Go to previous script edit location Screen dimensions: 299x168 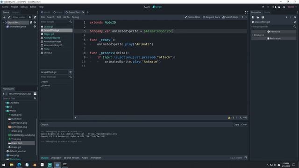[x=242, y=17]
